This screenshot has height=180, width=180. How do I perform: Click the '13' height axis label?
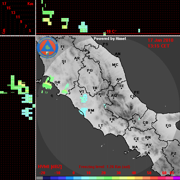pos(13,13)
